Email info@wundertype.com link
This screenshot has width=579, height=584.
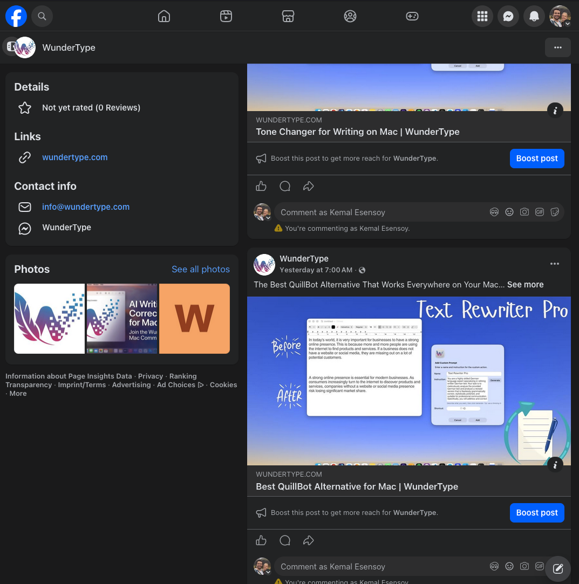(x=86, y=207)
